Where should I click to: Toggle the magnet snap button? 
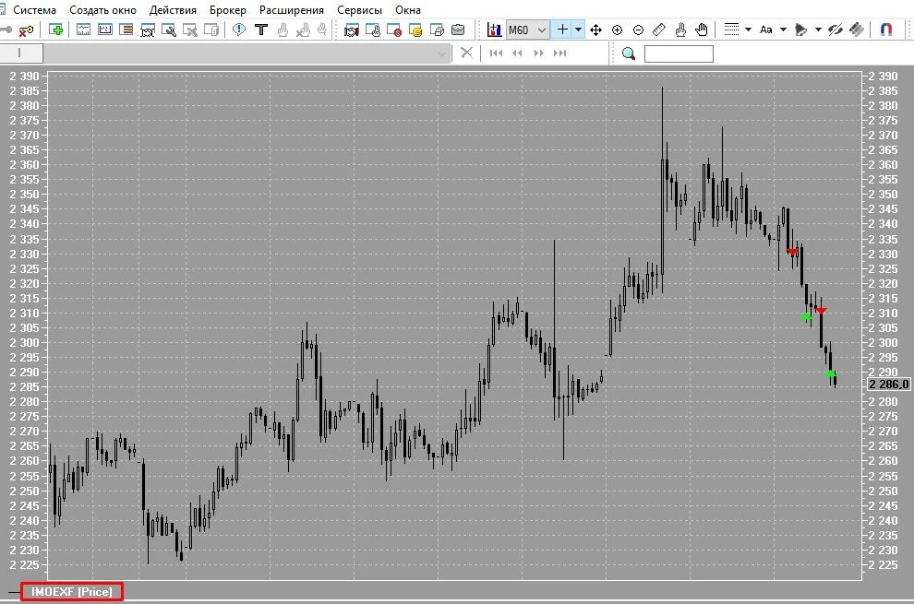pyautogui.click(x=886, y=30)
